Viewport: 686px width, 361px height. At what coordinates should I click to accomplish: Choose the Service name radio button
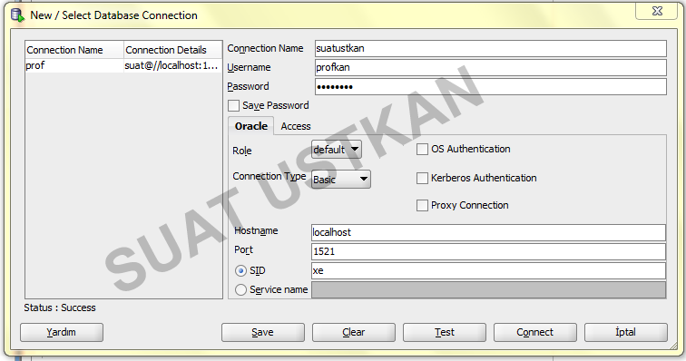pyautogui.click(x=240, y=289)
